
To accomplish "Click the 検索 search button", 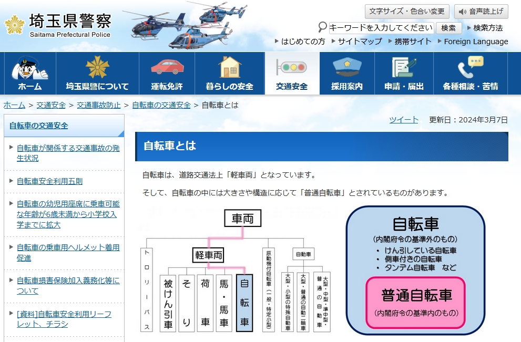I will click(448, 28).
